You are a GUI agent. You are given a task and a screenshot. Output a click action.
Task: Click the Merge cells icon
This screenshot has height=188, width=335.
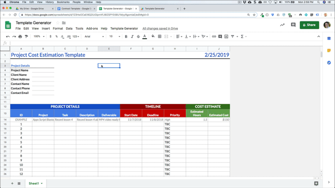(x=166, y=37)
